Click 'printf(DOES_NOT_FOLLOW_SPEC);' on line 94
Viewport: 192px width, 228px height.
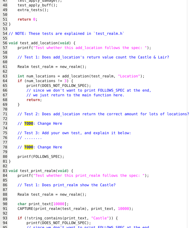[x=59, y=223]
